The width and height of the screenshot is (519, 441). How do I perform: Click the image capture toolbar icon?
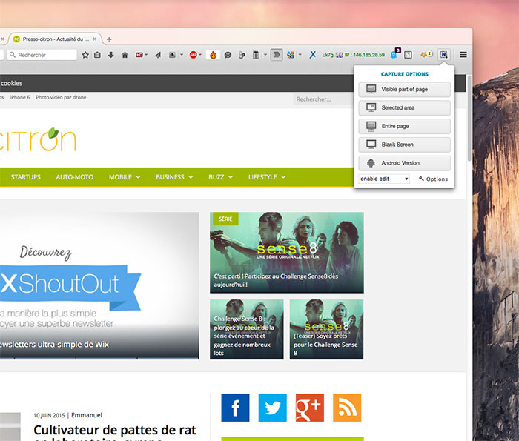pyautogui.click(x=172, y=55)
